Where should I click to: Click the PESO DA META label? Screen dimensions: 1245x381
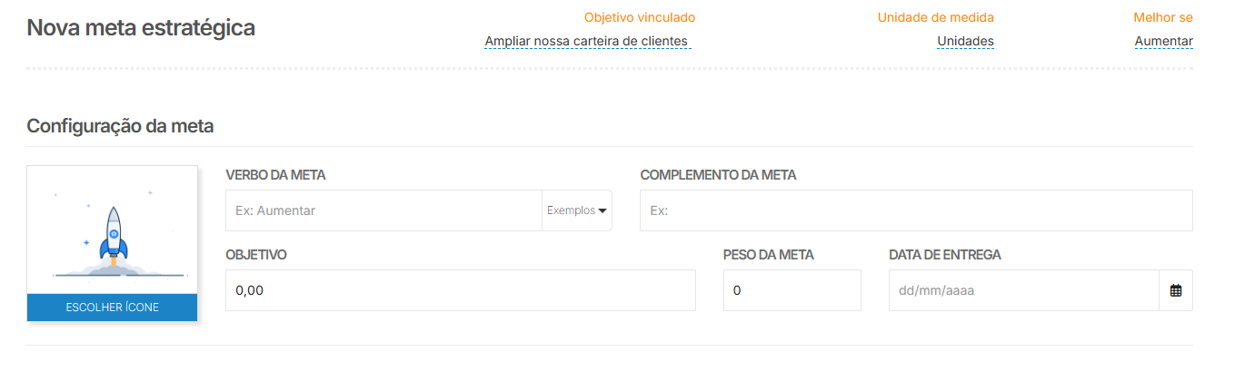[768, 255]
